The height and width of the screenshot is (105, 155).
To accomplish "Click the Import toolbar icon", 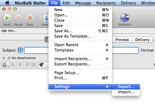I will tap(46, 18).
